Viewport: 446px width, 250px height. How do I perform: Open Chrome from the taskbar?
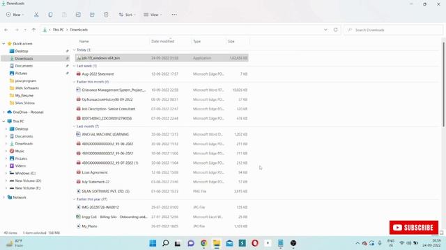coord(203,243)
